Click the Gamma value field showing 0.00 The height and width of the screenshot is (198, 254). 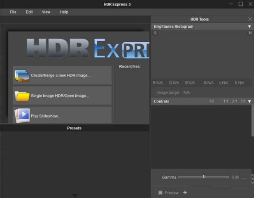click(x=235, y=178)
